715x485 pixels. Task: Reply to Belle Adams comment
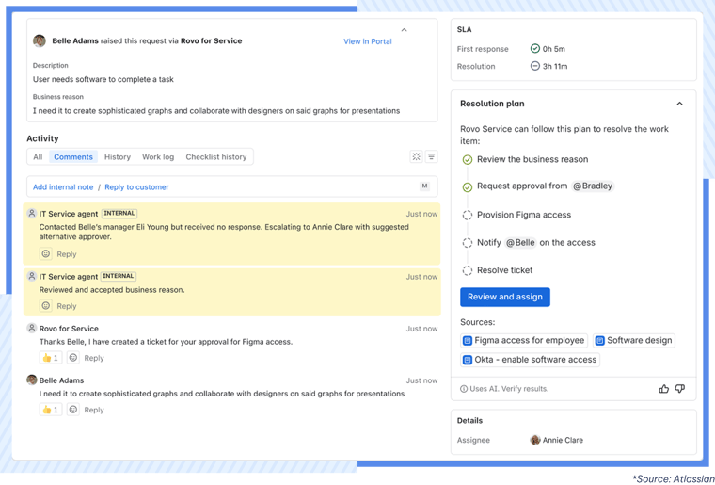tap(94, 411)
